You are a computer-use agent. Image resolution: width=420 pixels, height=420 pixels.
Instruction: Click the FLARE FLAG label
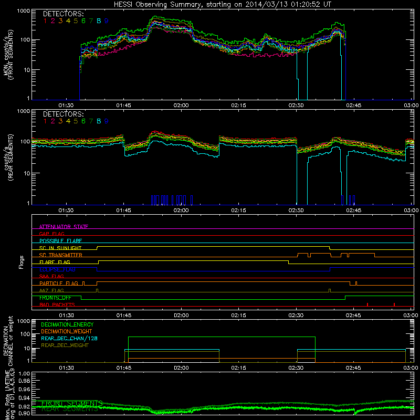(55, 262)
